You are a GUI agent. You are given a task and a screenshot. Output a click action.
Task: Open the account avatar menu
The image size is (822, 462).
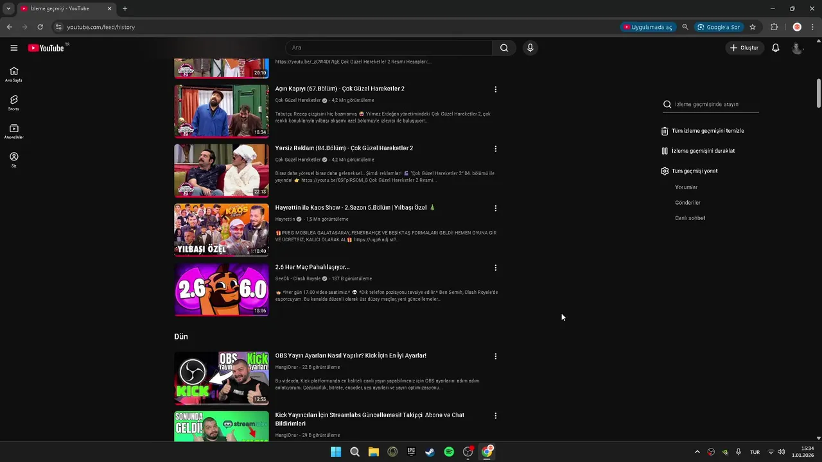click(797, 48)
